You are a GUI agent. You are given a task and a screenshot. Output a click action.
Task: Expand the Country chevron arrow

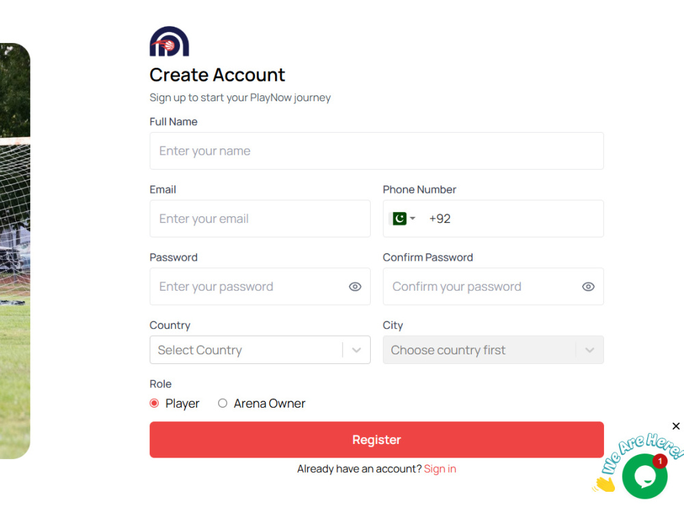356,350
